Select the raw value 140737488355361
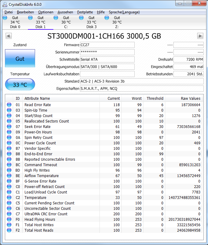This screenshot has height=245, width=208. coord(184,197)
